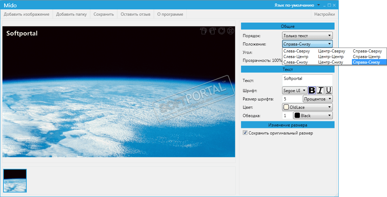Screen dimensions: 387x197
Task: Click 'Оставить отзыв' toolbar button
Action: (135, 14)
